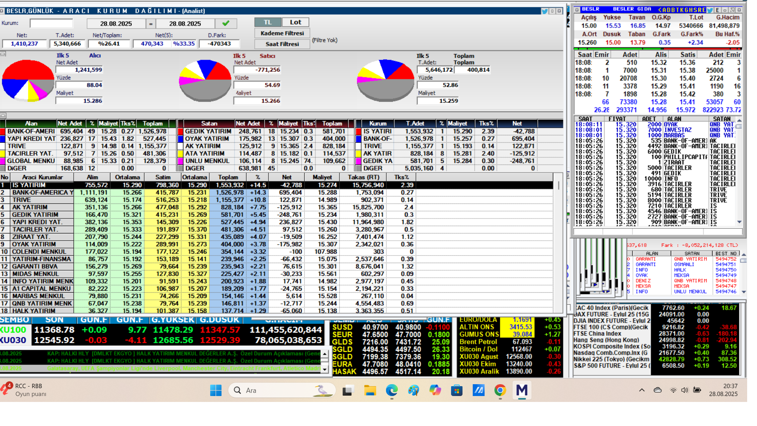Click the colorful pinwheel icon next to Edge
Viewport: 757px width, 426px height.
413,390
